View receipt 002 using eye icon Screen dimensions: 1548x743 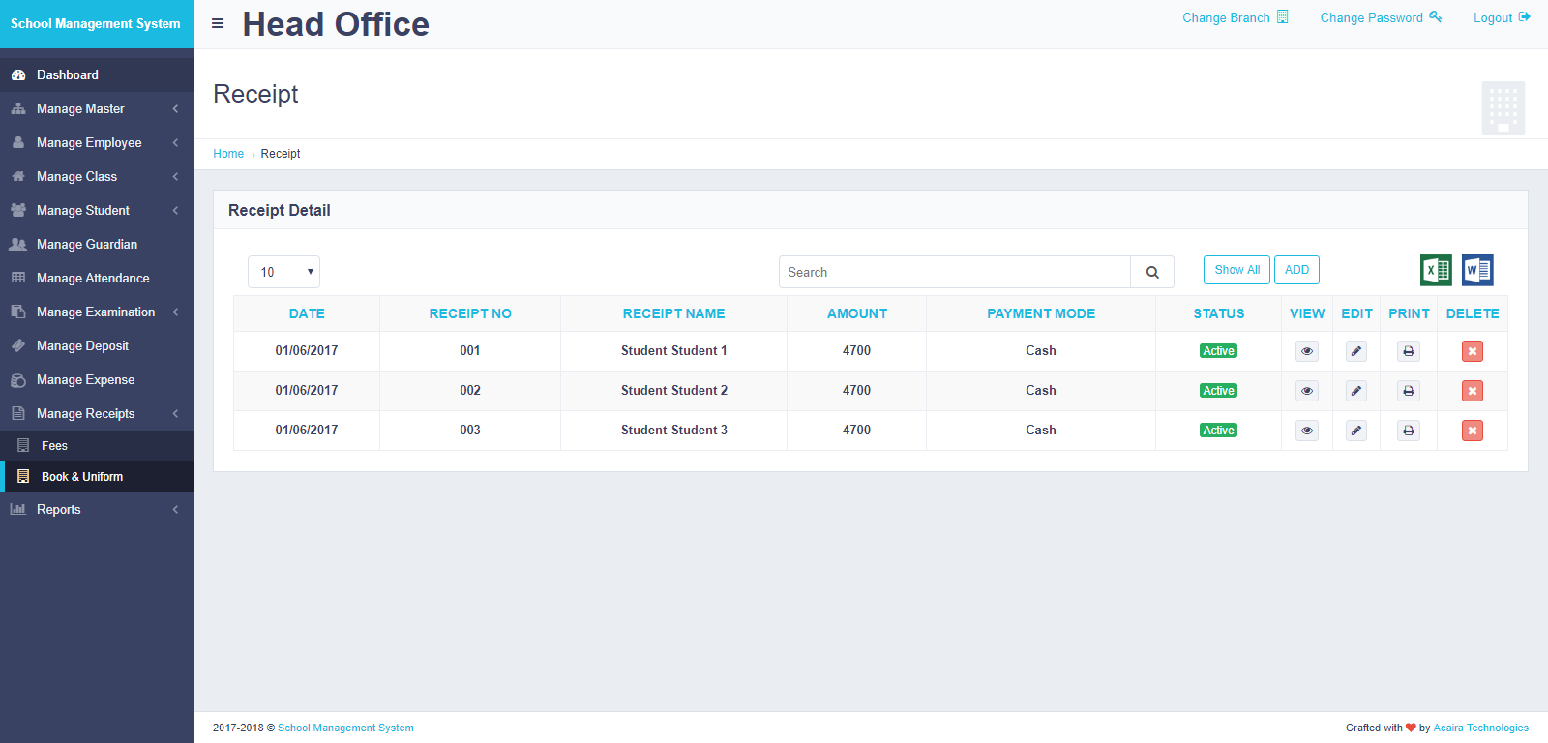[1307, 391]
